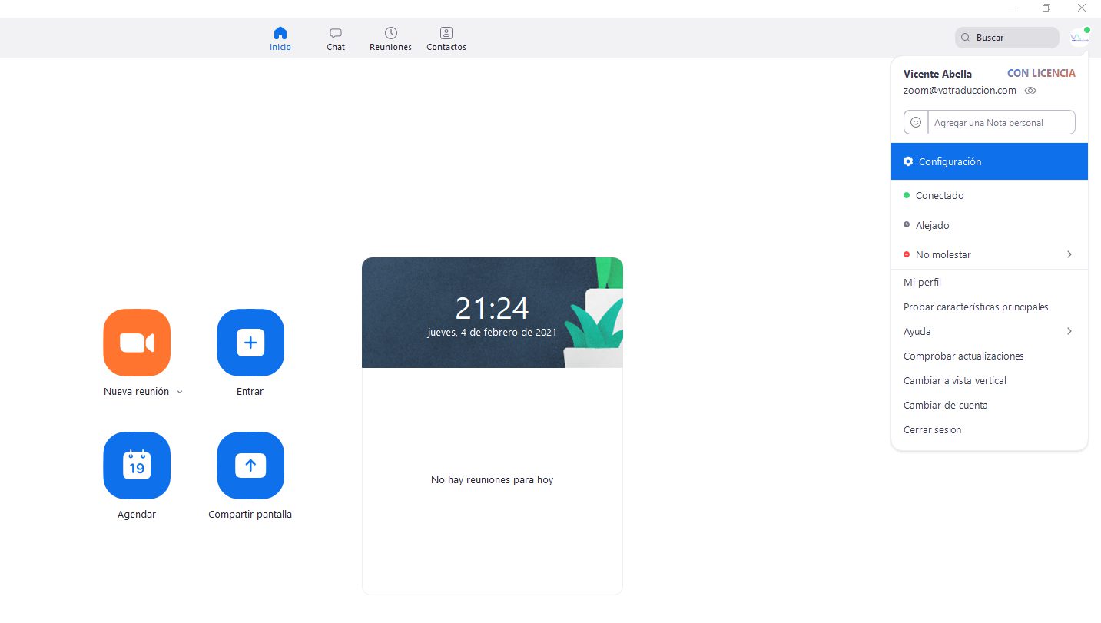Viewport: 1101px width, 623px height.
Task: Click the Entrar plus icon
Action: [250, 343]
